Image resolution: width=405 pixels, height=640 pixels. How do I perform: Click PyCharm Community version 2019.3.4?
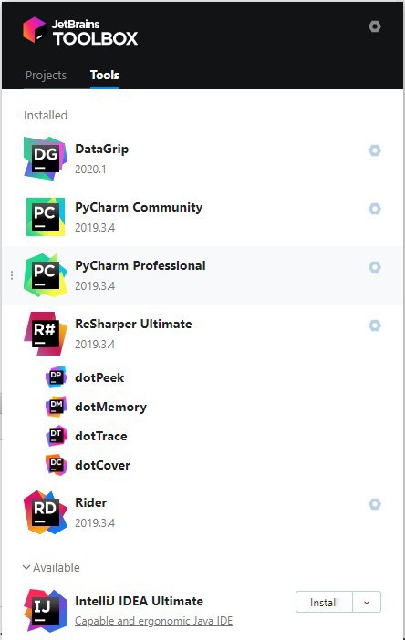[x=95, y=228]
